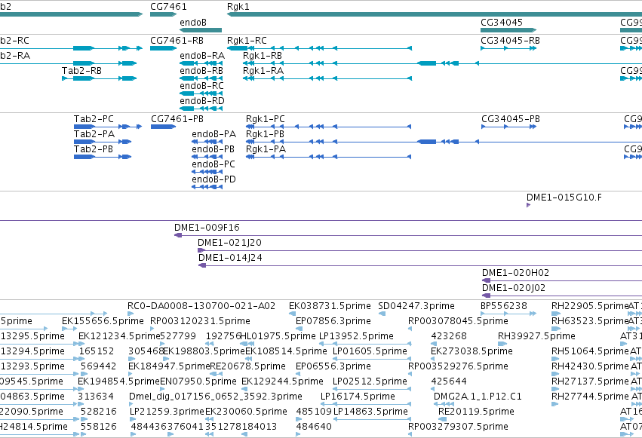Pick BAC clone DME1-020H02

coord(515,273)
